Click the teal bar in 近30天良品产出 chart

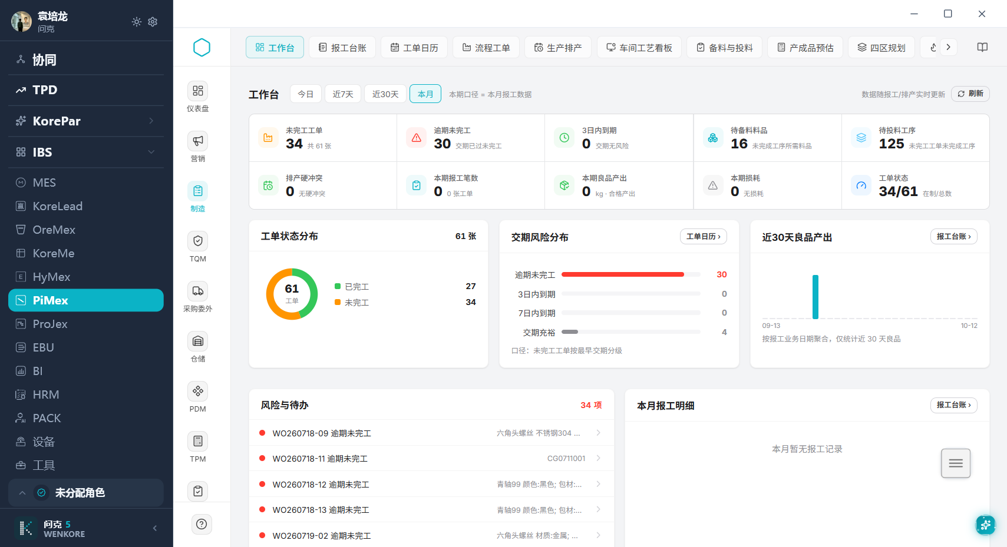(815, 297)
